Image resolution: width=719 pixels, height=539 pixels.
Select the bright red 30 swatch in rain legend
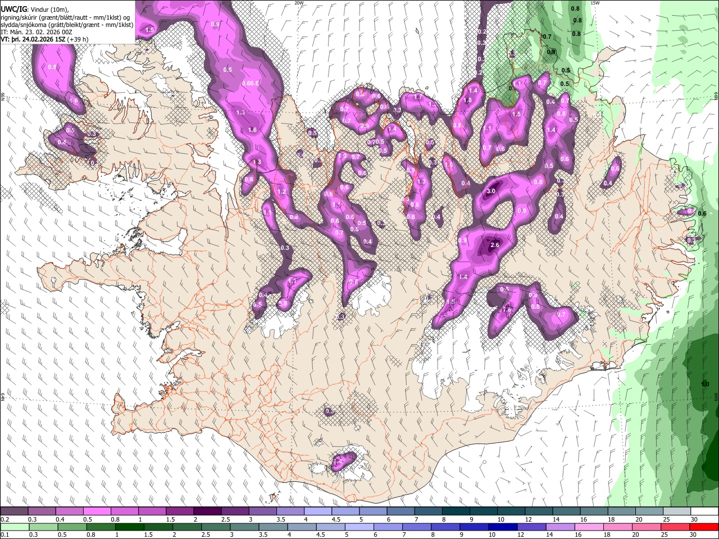[704, 527]
